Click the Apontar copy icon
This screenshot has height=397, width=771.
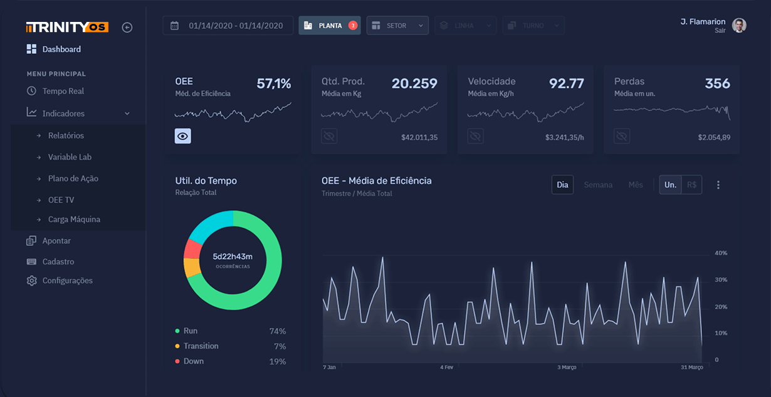(31, 241)
